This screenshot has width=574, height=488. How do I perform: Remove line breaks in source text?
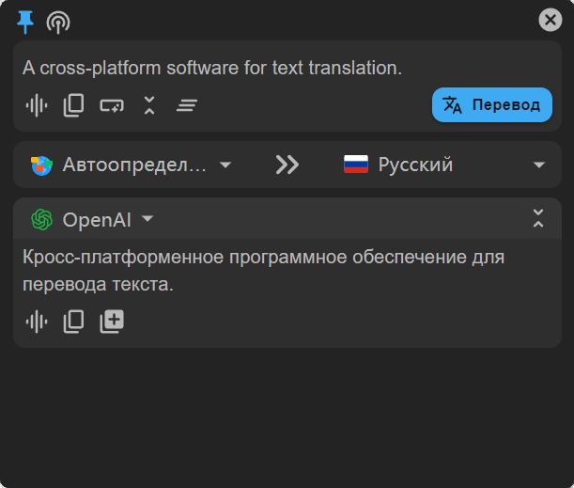click(112, 105)
